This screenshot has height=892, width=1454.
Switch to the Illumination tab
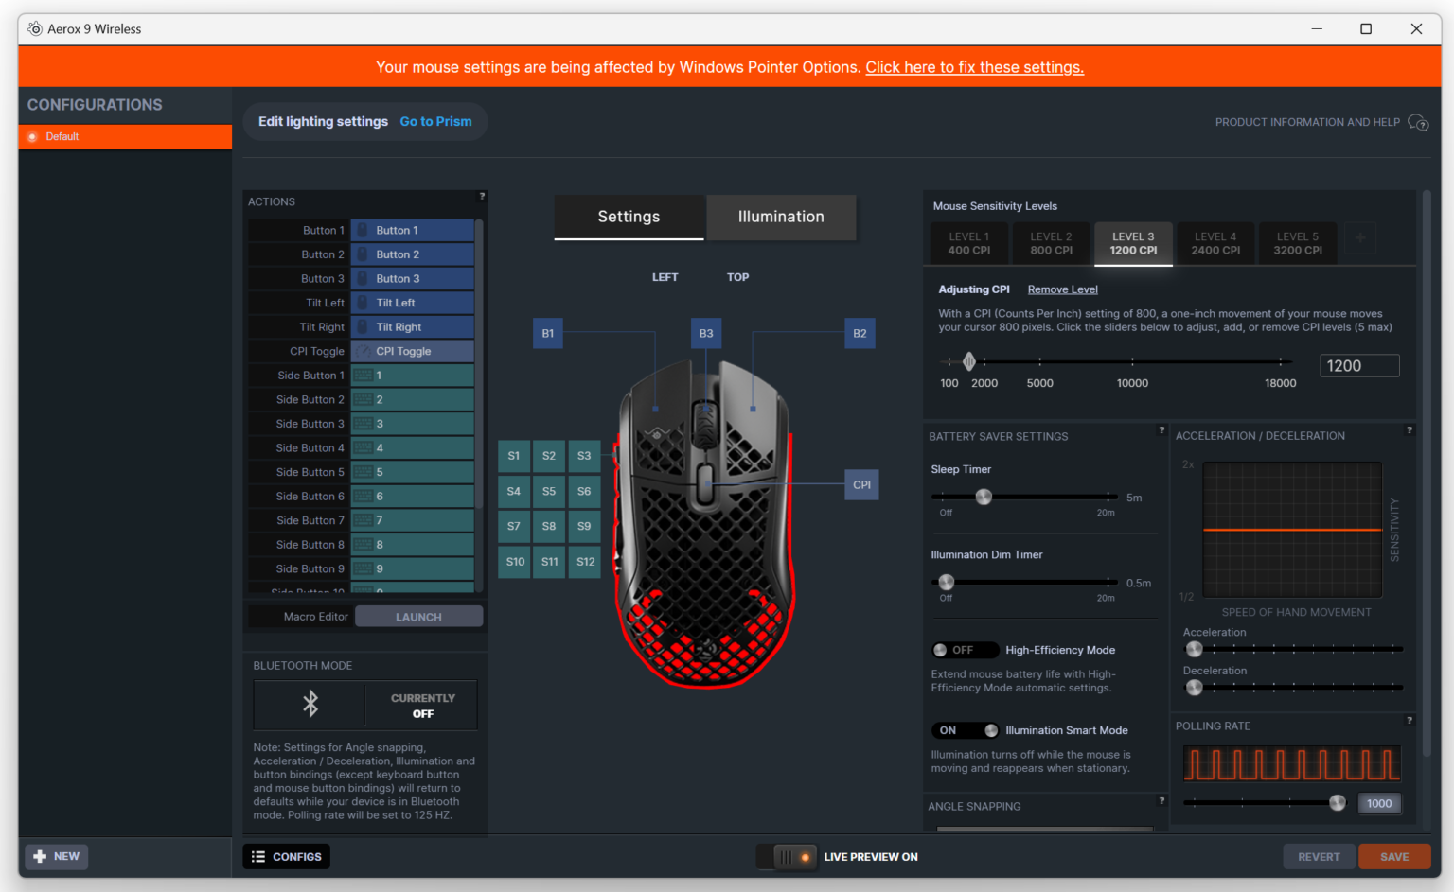pyautogui.click(x=780, y=217)
